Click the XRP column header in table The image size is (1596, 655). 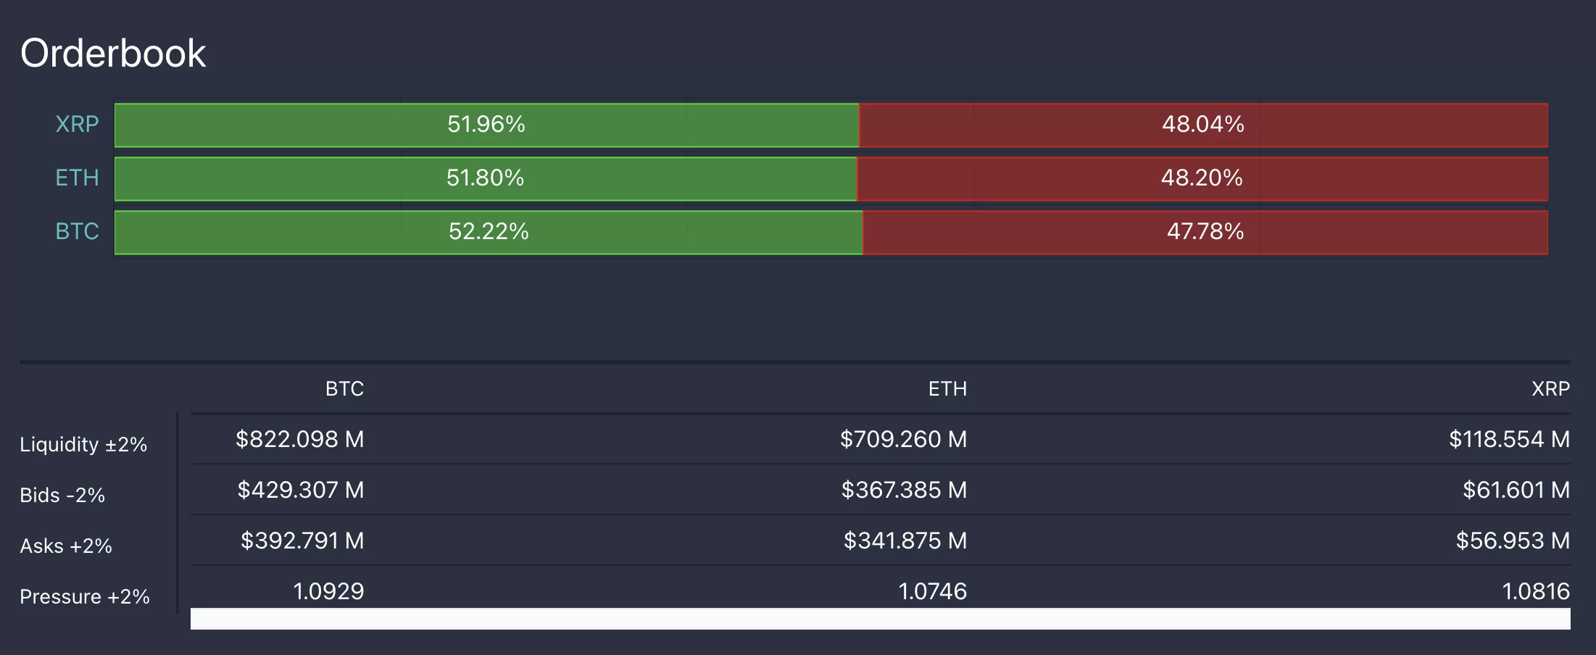1550,389
